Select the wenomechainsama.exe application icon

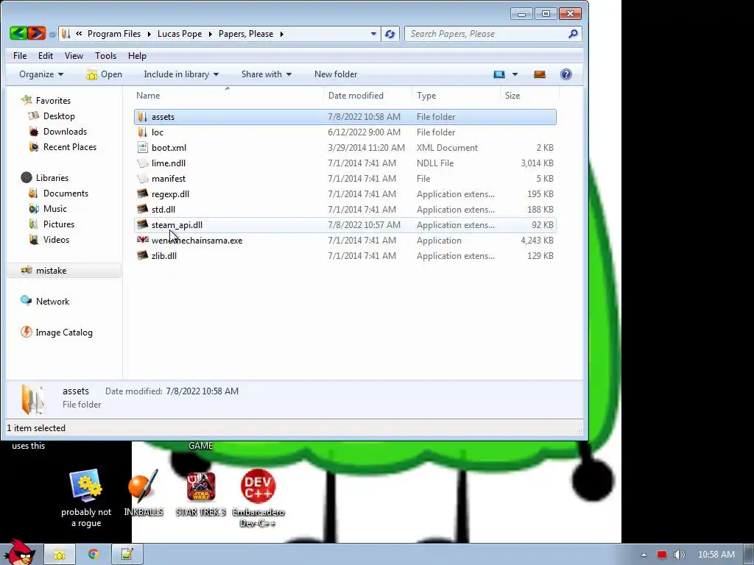(142, 240)
